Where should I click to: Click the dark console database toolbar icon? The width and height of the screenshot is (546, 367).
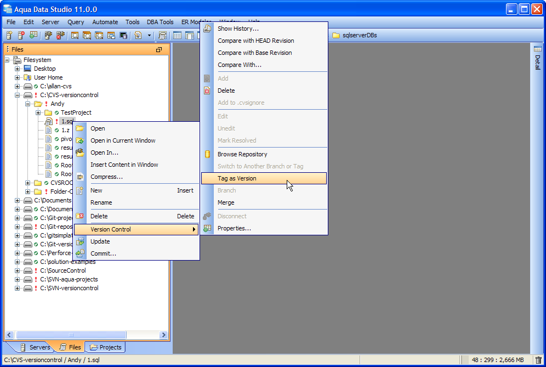(123, 35)
